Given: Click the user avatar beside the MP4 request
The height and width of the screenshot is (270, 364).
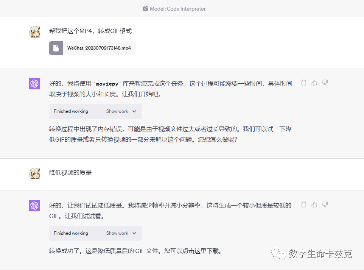Looking at the screenshot, I should [x=34, y=31].
